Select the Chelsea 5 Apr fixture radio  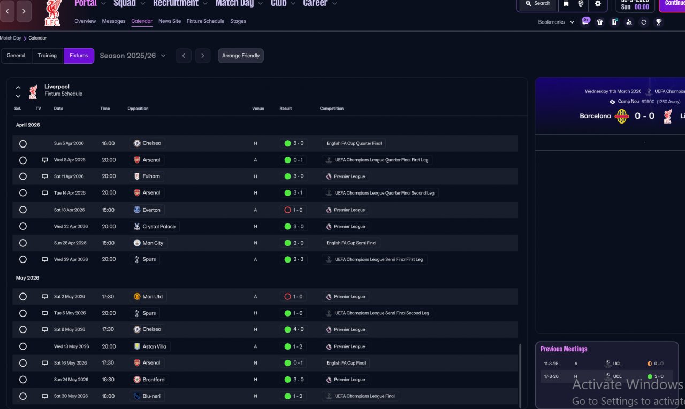coord(22,144)
